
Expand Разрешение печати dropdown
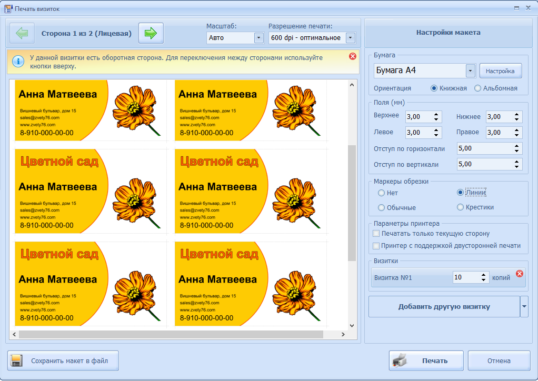tap(351, 38)
